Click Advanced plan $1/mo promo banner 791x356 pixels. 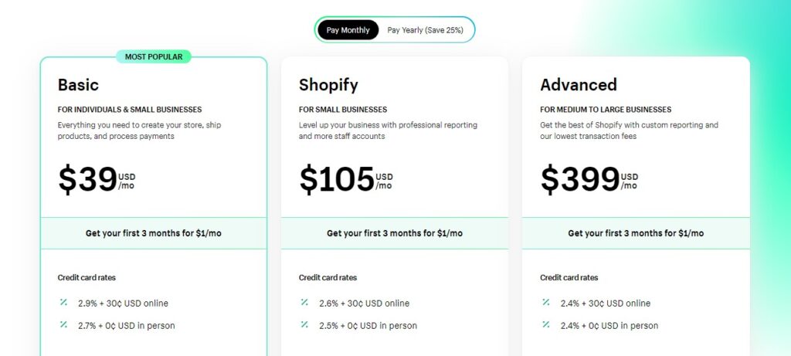(x=636, y=233)
